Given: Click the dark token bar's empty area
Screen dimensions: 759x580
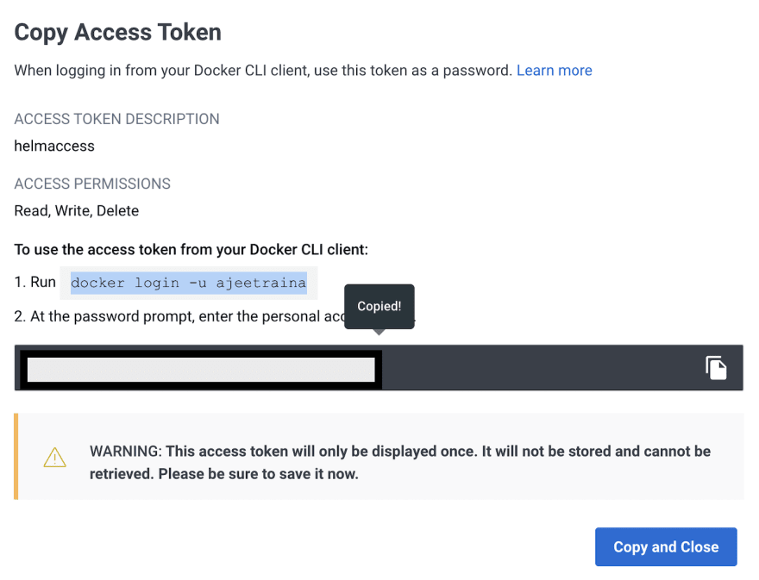Looking at the screenshot, I should point(543,368).
